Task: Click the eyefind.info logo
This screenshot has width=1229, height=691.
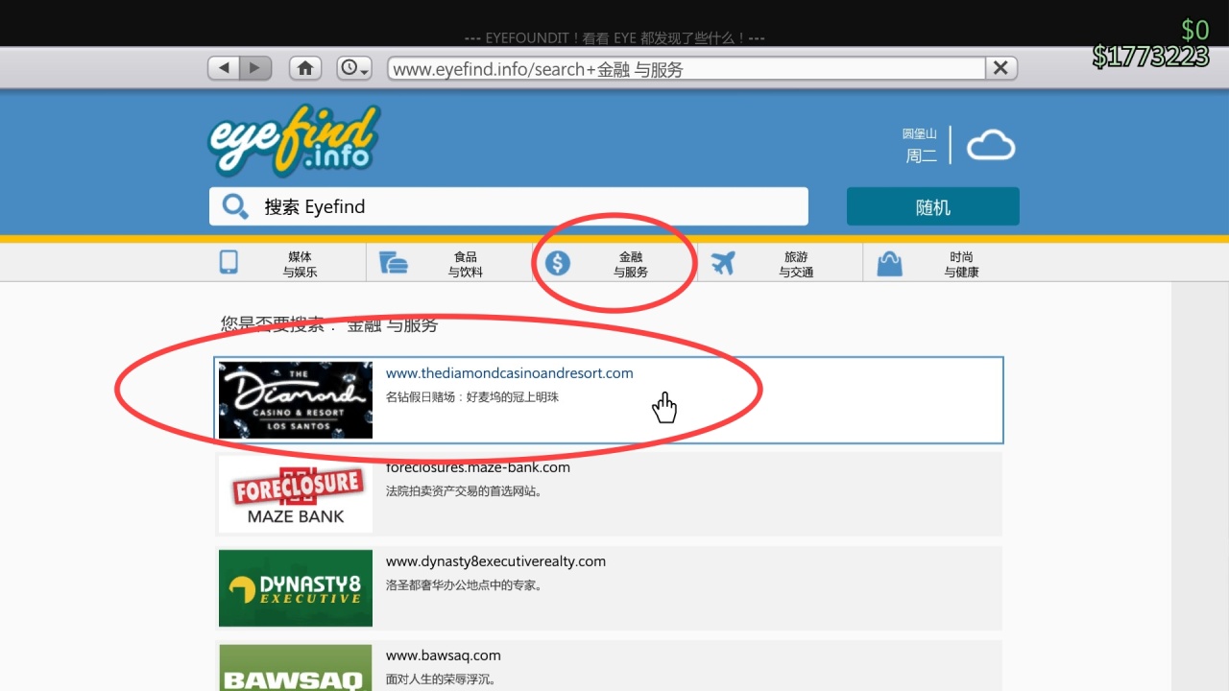Action: pyautogui.click(x=294, y=141)
